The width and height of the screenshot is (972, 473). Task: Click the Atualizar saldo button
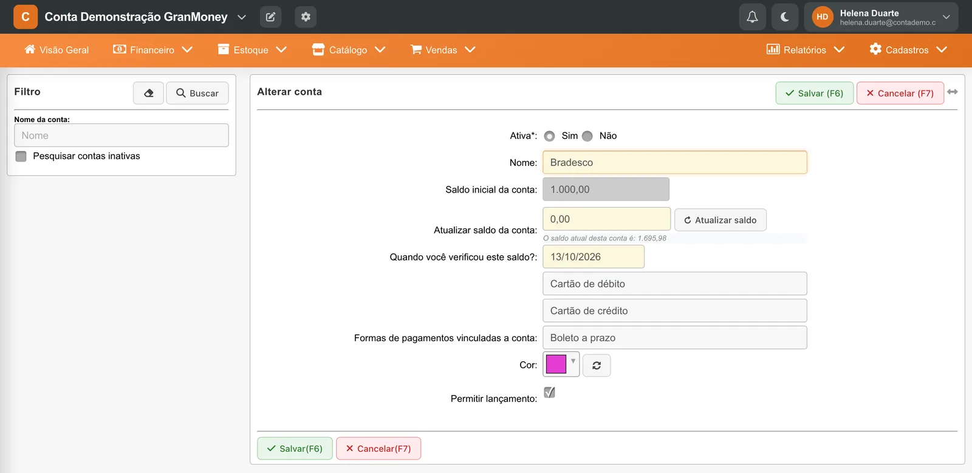pyautogui.click(x=720, y=220)
